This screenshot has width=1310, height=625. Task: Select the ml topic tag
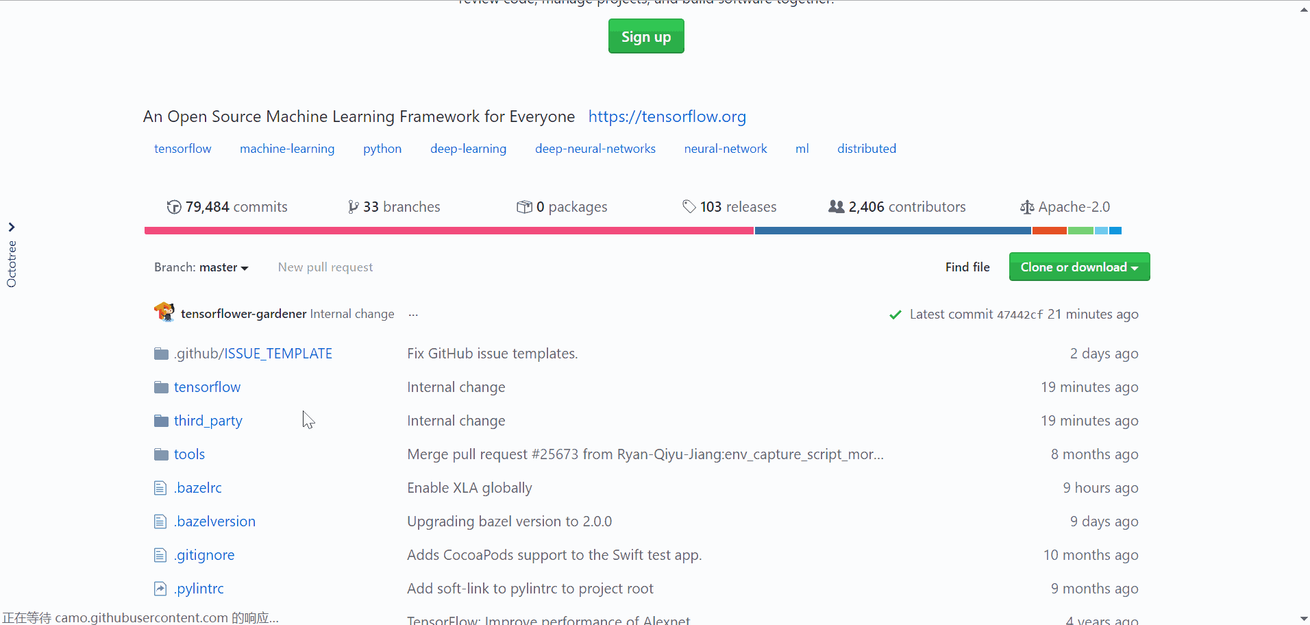tap(802, 149)
